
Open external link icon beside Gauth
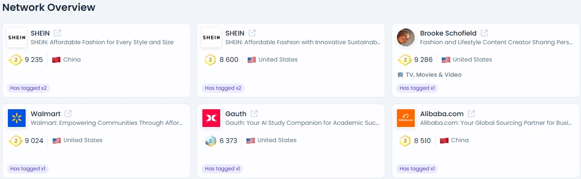coord(254,114)
